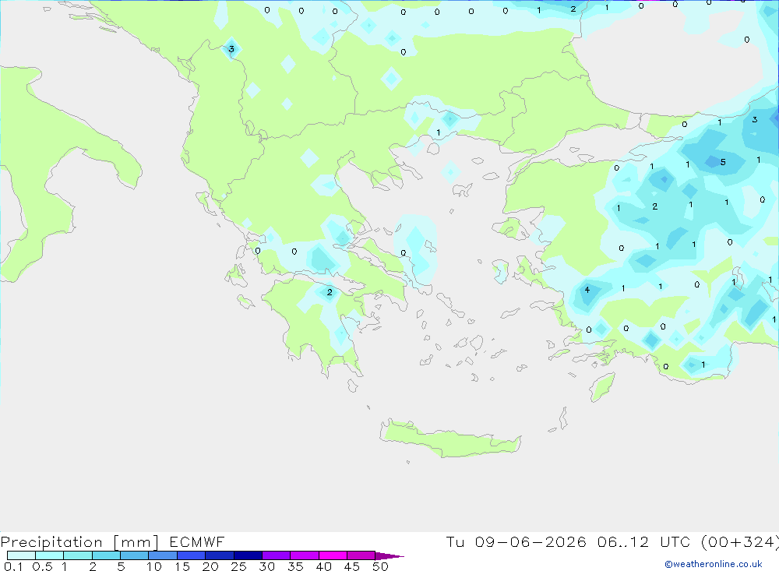Viewport: 779px width, 571px height.
Task: Click the '45' legend scale label
Action: 352,566
